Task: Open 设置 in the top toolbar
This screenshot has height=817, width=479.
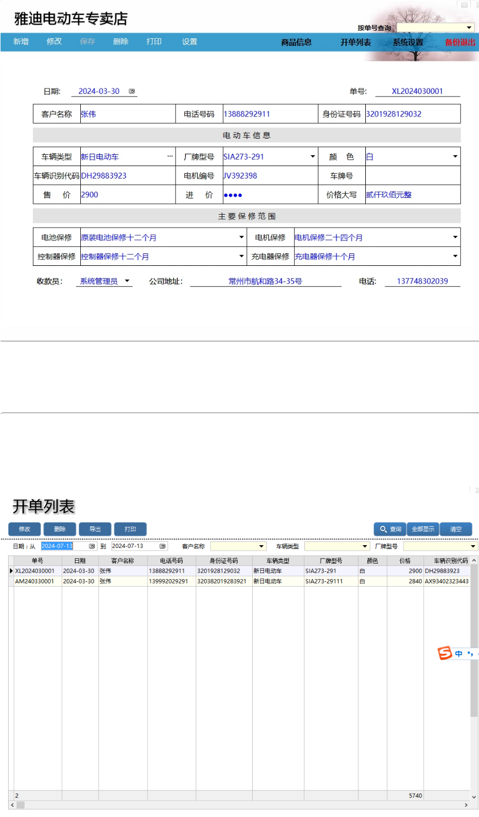Action: (190, 42)
